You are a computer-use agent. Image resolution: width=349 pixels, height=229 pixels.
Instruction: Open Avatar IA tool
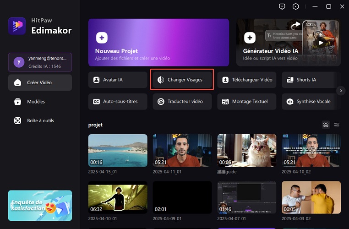(x=118, y=80)
